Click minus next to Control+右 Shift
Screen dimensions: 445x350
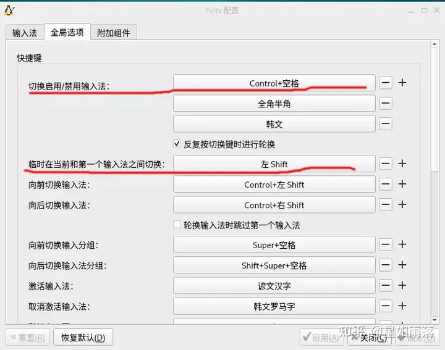(386, 204)
